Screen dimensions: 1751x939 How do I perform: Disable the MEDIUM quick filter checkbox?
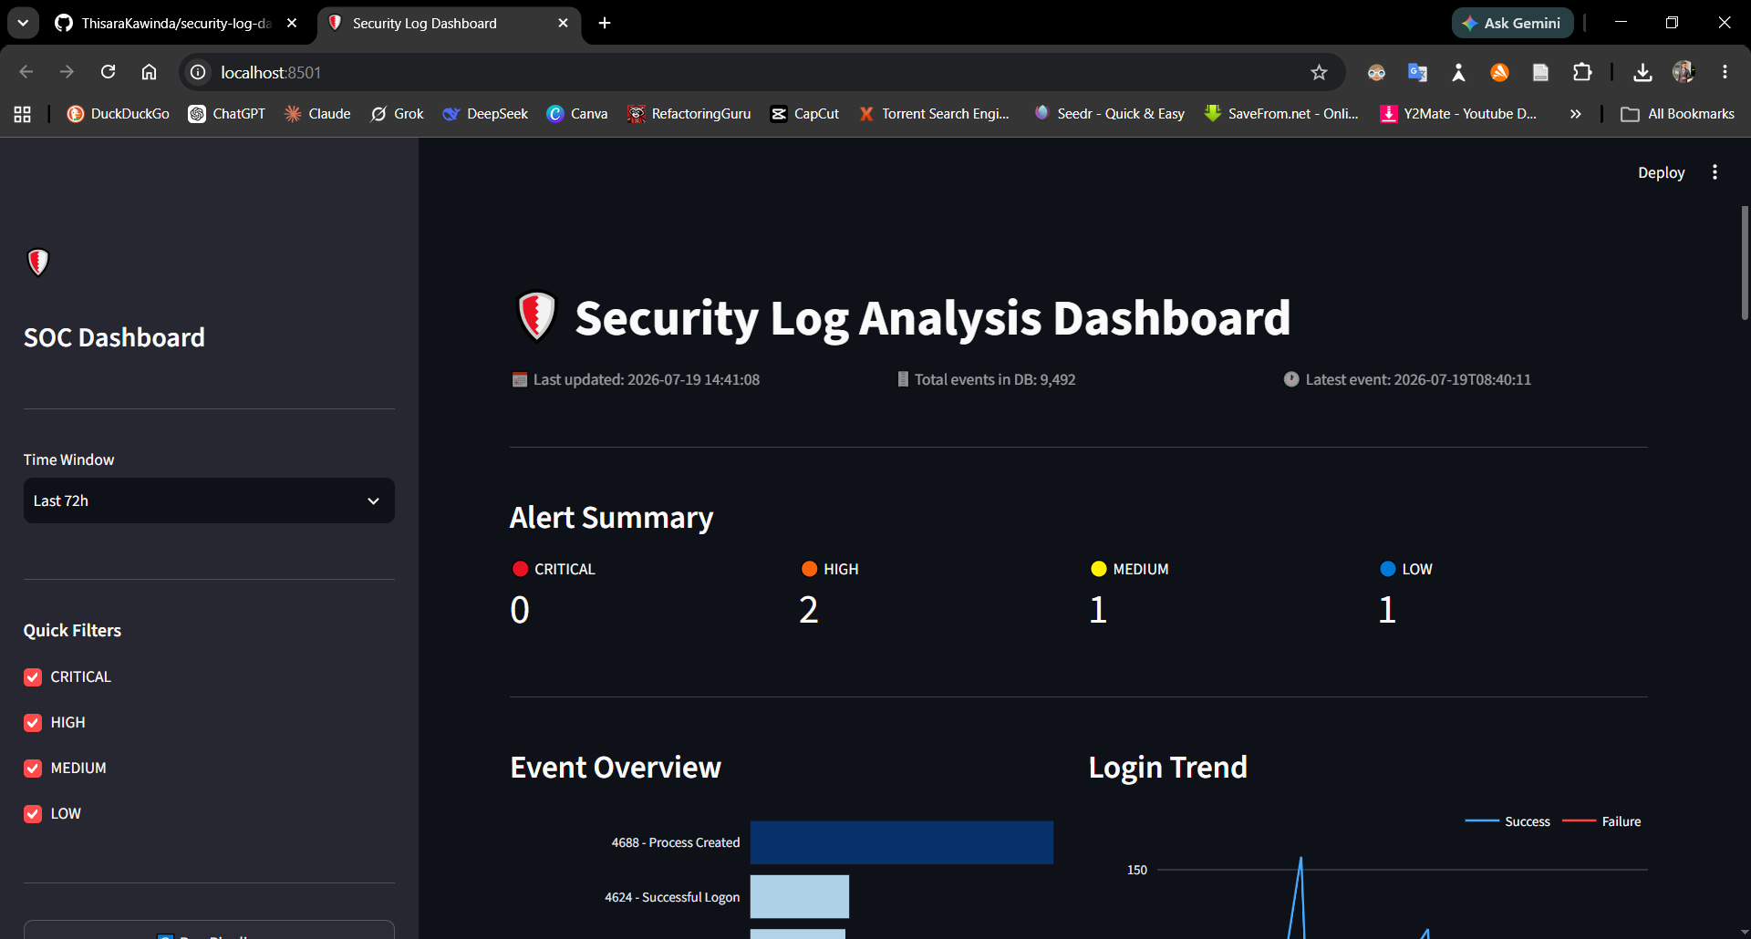tap(33, 769)
